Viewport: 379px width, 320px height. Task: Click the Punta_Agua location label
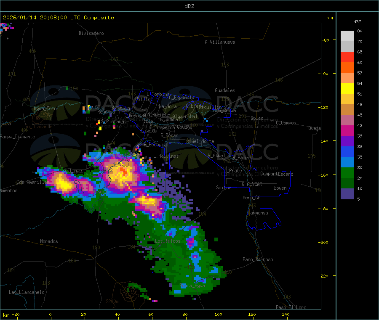pyautogui.click(x=192, y=286)
